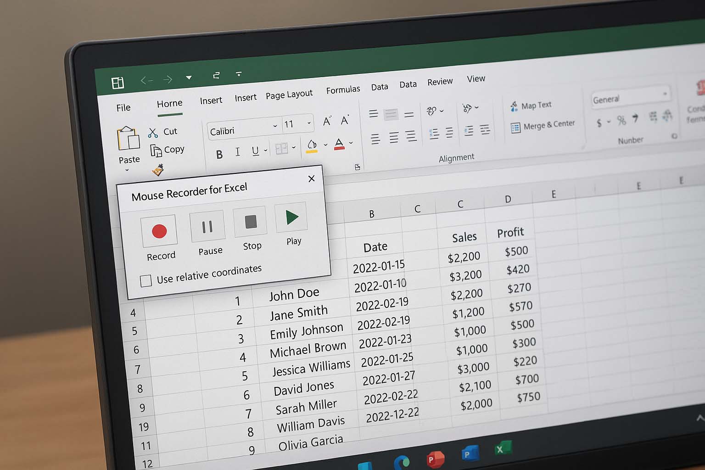Select the $3,200 sales cell
Screen dimensions: 705x470
(465, 276)
